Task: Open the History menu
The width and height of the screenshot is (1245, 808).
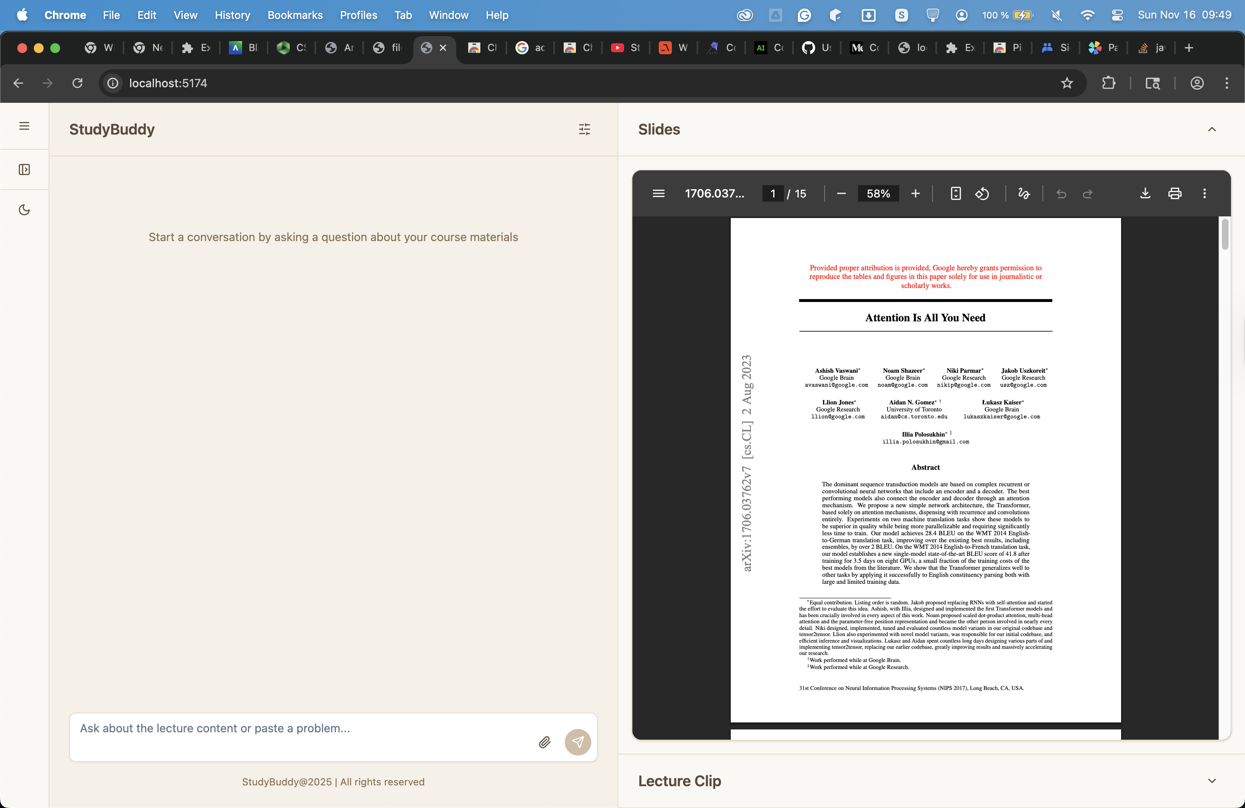Action: pos(232,15)
